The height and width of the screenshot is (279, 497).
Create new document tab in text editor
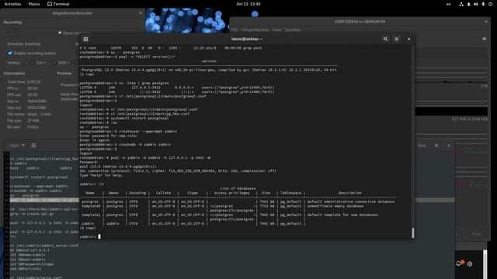click(33, 146)
